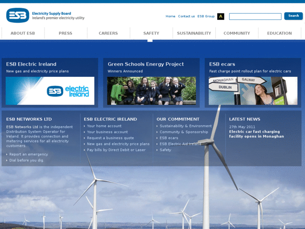The image size is (305, 229).
Task: Open 'Your business account' link
Action: tap(107, 132)
